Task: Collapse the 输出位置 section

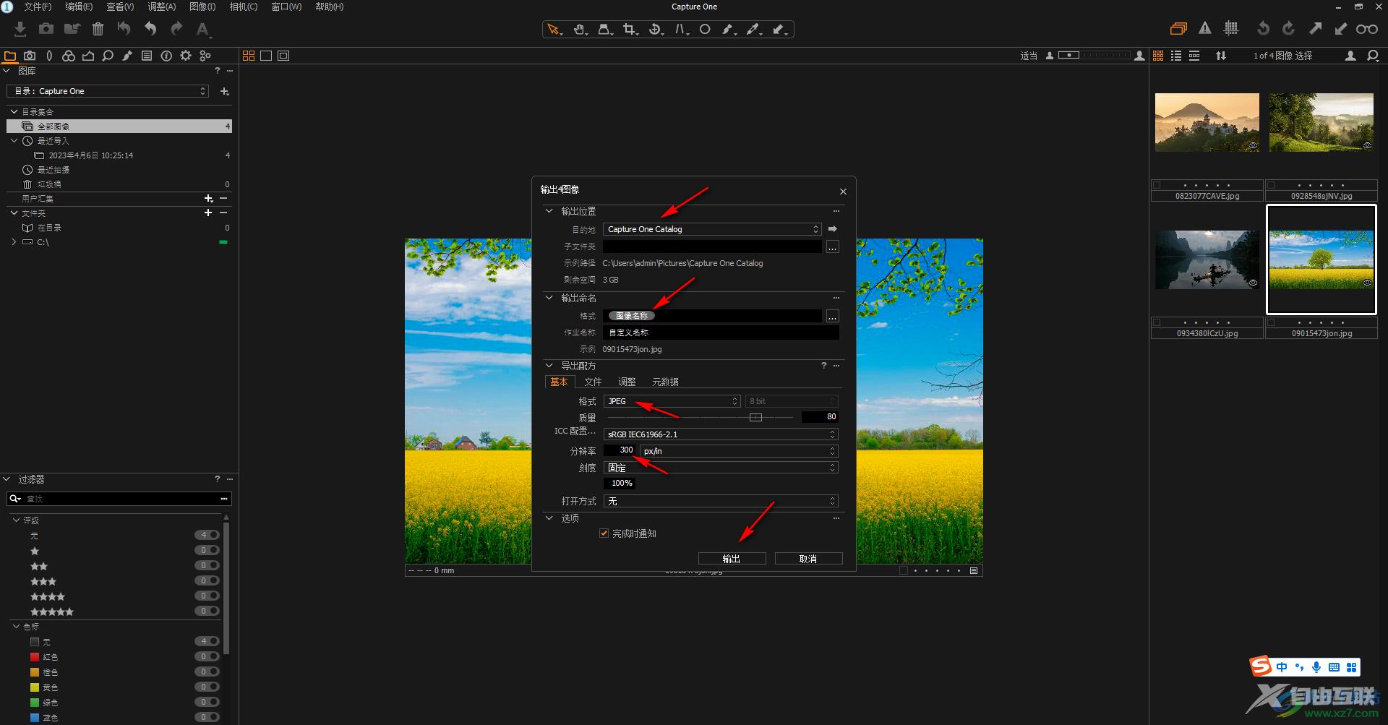Action: click(549, 211)
